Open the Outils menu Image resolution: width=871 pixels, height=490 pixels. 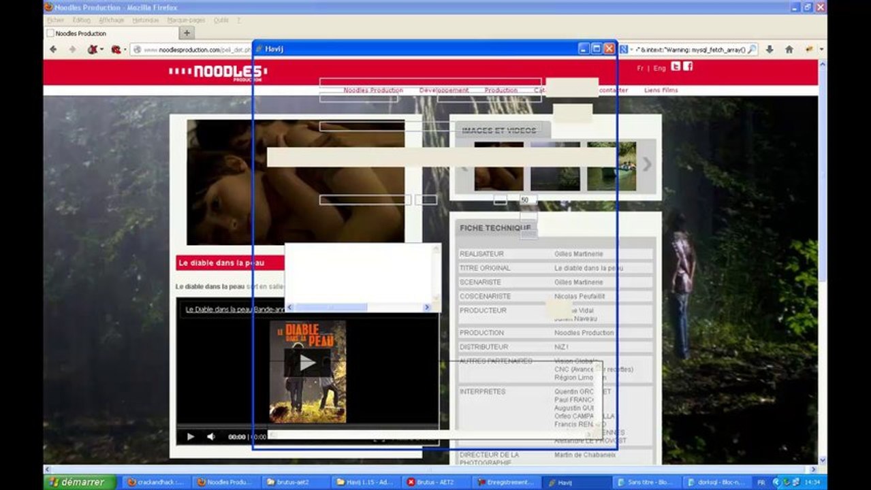(221, 20)
